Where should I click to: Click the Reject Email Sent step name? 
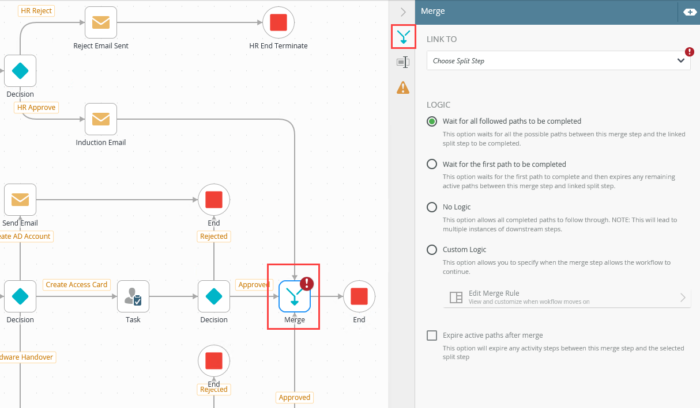click(x=101, y=45)
